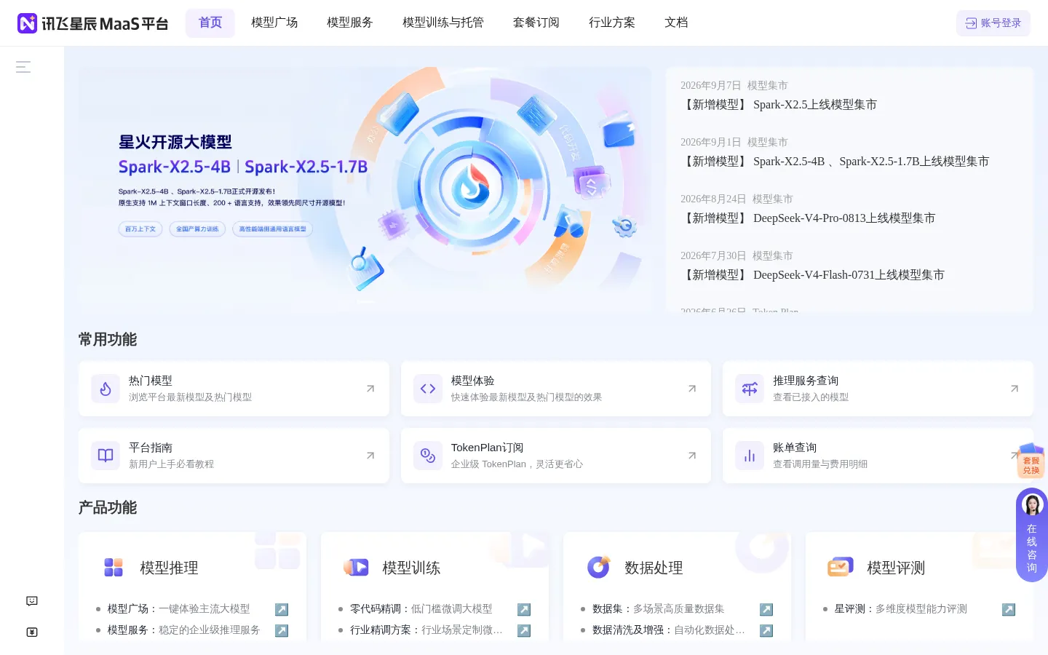Click the 模型体验 code brackets icon
The image size is (1048, 655).
[428, 389]
